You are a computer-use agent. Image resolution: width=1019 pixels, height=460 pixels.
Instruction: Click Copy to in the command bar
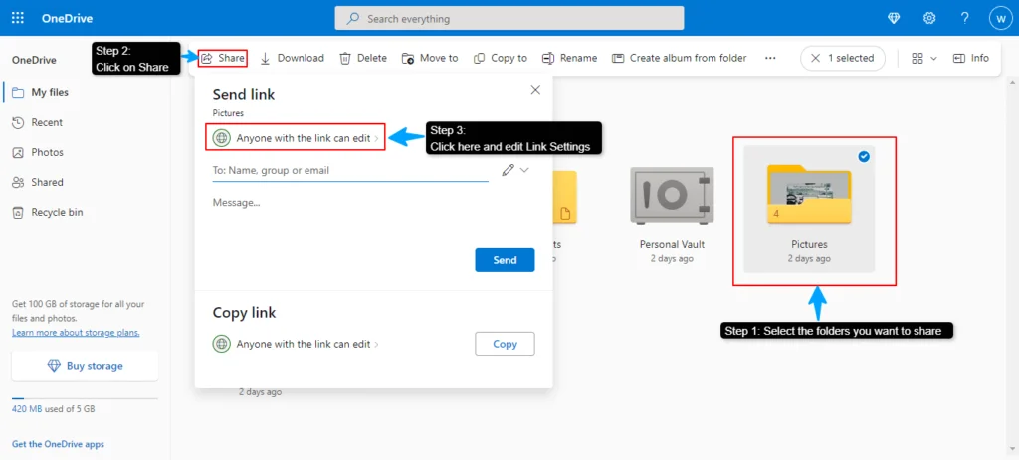[x=501, y=58]
